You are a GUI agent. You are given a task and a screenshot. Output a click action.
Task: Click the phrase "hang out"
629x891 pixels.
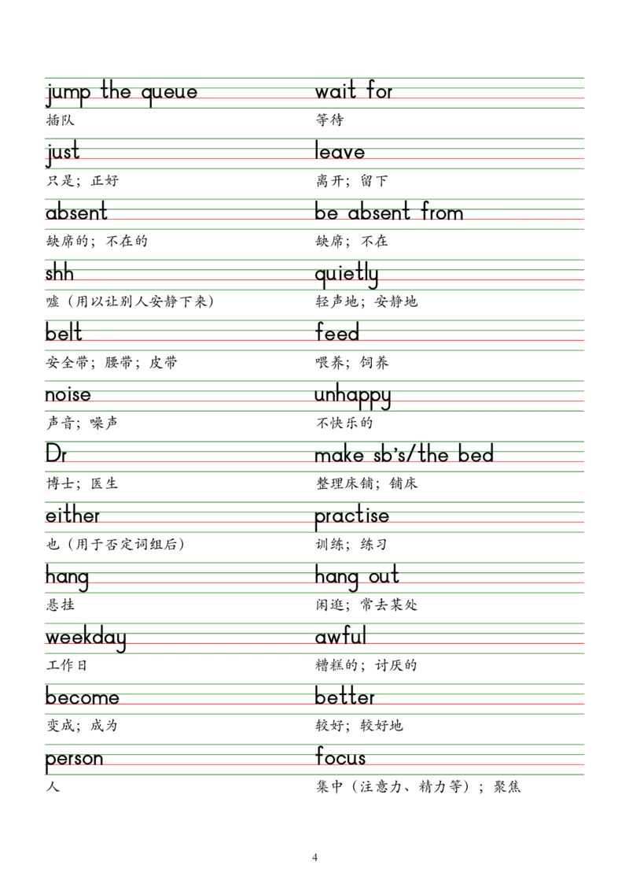tap(358, 577)
